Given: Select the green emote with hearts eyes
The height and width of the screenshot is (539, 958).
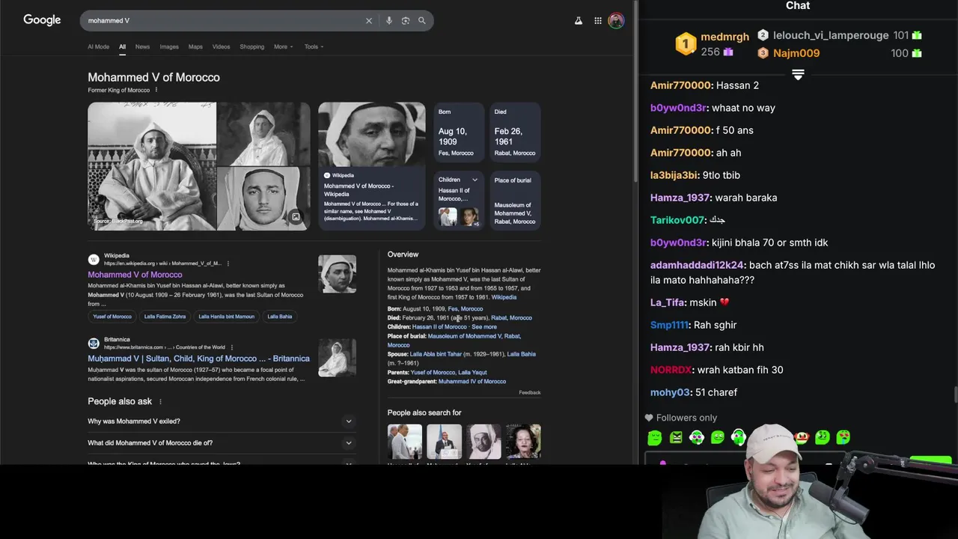Looking at the screenshot, I should point(843,437).
